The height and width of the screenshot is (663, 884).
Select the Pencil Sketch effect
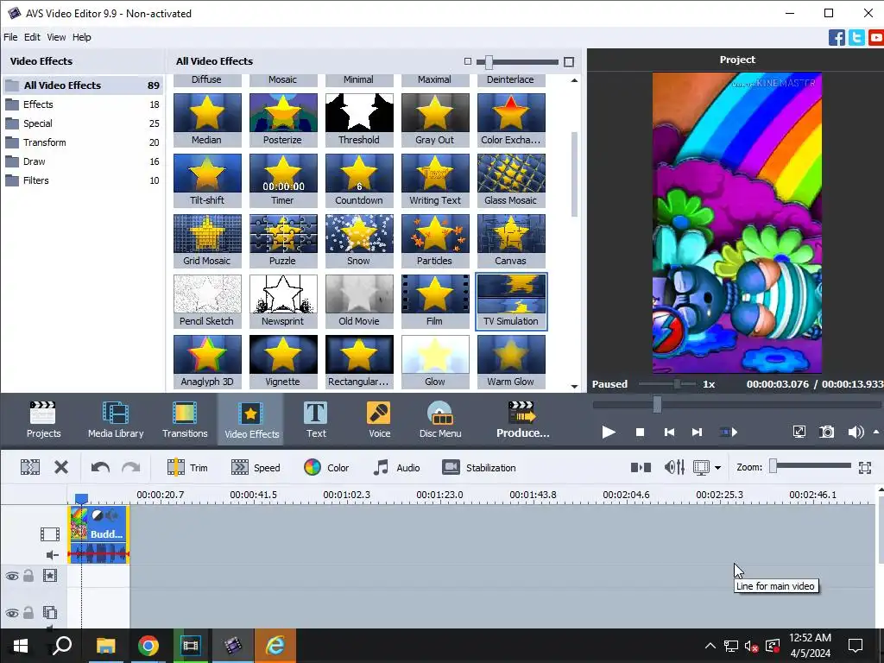tap(207, 301)
